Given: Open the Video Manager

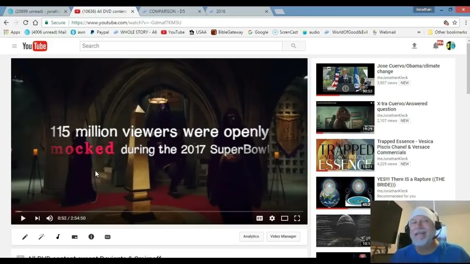Looking at the screenshot, I should click(x=283, y=236).
